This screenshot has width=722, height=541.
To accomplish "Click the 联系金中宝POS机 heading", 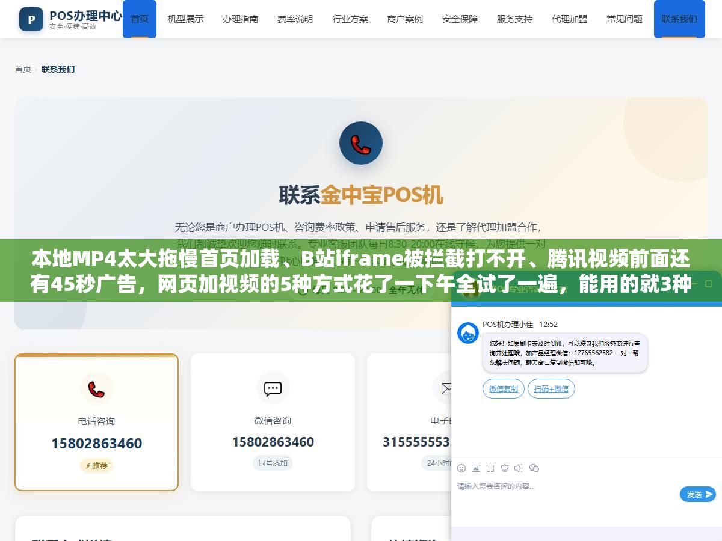I will tap(361, 195).
